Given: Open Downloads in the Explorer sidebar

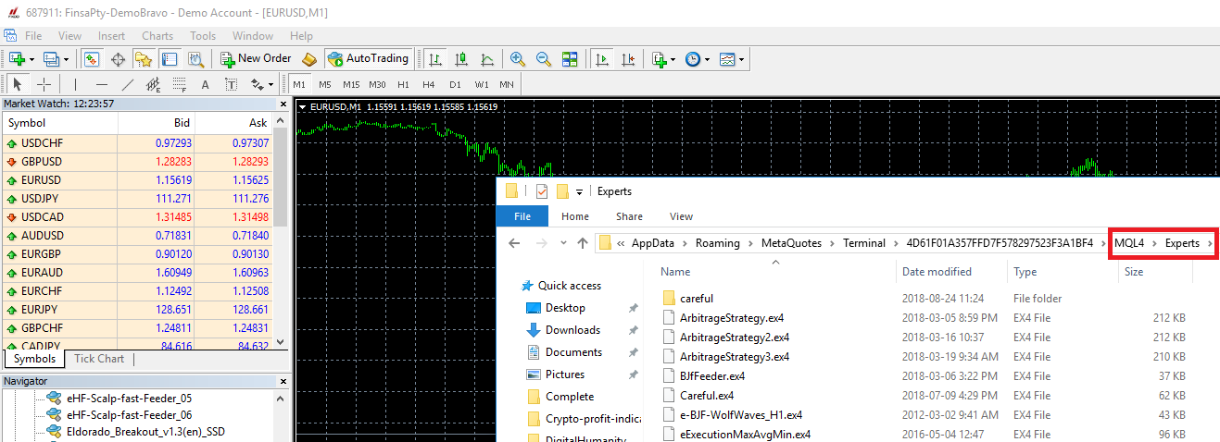Looking at the screenshot, I should point(572,330).
